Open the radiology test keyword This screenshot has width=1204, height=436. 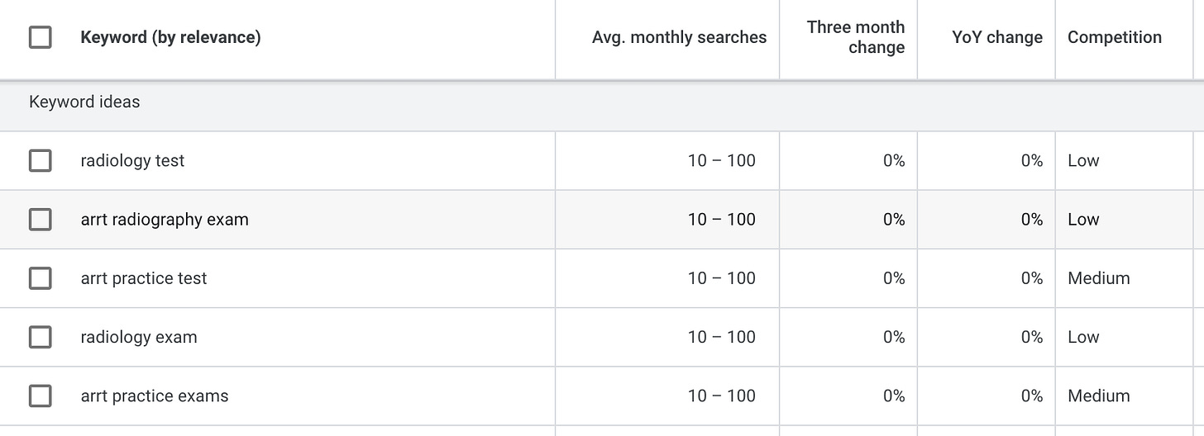coord(132,160)
